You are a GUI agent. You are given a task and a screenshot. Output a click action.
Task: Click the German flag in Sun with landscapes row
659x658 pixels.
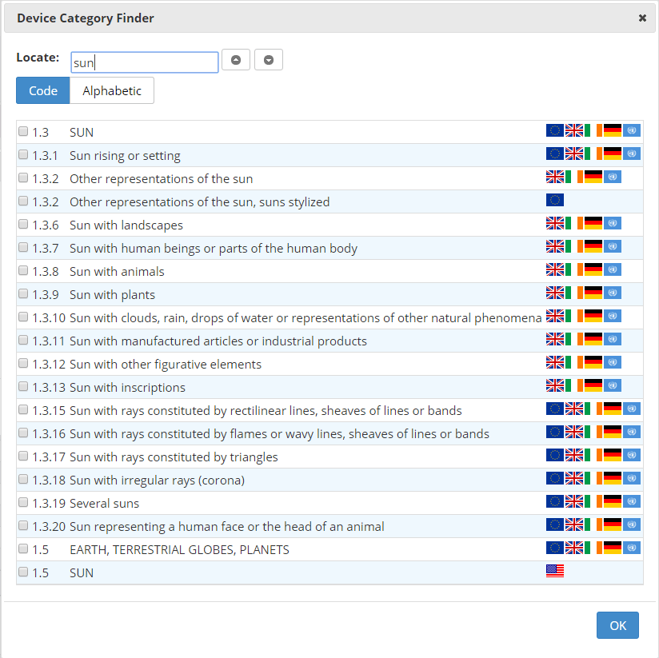(593, 224)
